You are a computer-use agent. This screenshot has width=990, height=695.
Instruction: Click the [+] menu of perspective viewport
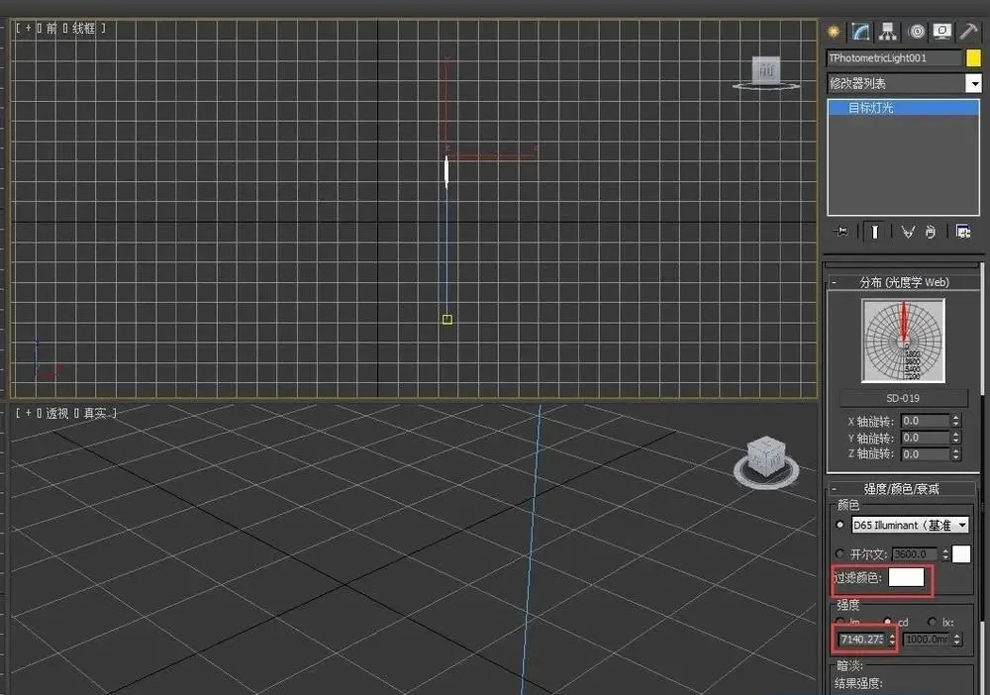(28, 413)
